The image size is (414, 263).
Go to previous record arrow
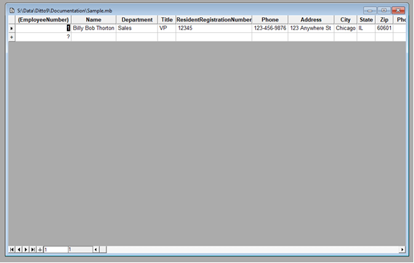point(19,249)
